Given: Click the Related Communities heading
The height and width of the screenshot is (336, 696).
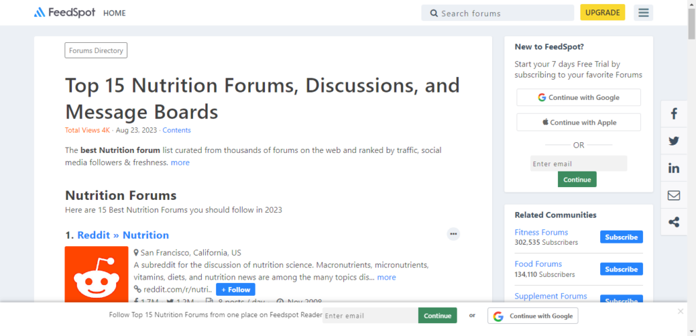Looking at the screenshot, I should tap(555, 215).
